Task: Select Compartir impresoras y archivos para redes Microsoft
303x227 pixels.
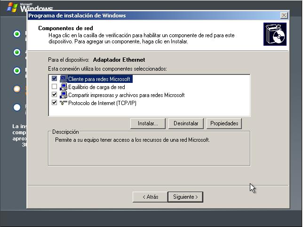Action: (x=127, y=95)
